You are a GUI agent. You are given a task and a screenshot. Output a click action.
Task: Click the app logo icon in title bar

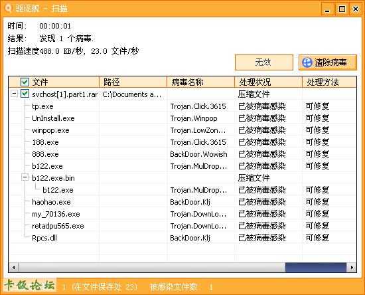[x=8, y=9]
